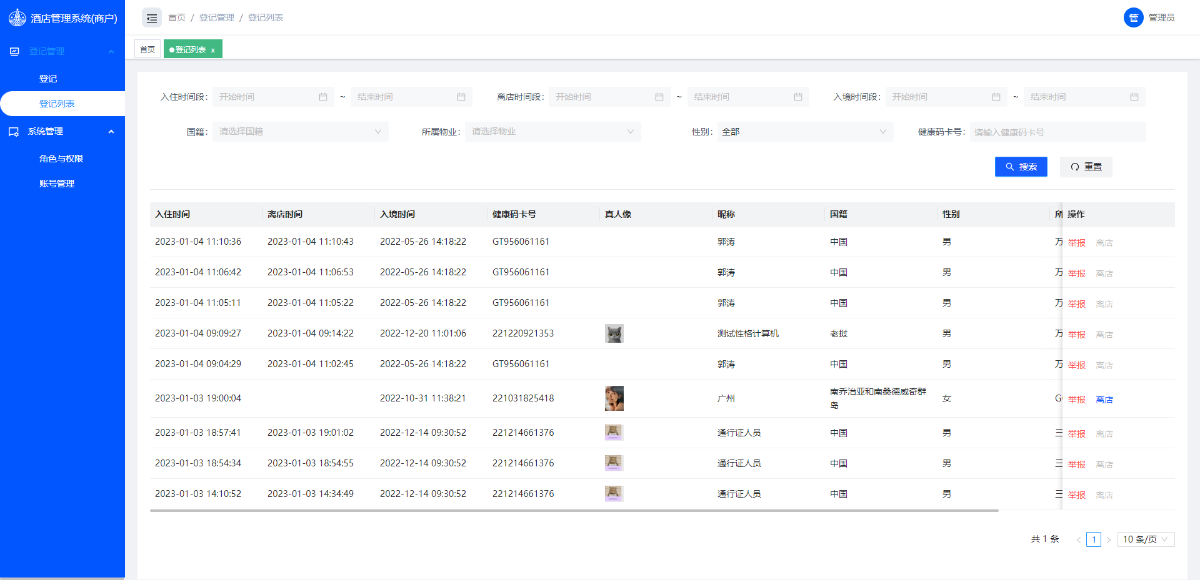Image resolution: width=1200 pixels, height=580 pixels.
Task: Click 举报 for the 广州 row
Action: click(x=1077, y=400)
